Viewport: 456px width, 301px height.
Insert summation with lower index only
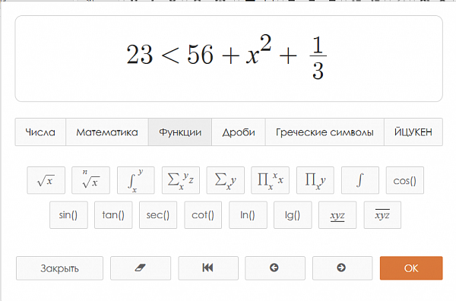pos(226,180)
